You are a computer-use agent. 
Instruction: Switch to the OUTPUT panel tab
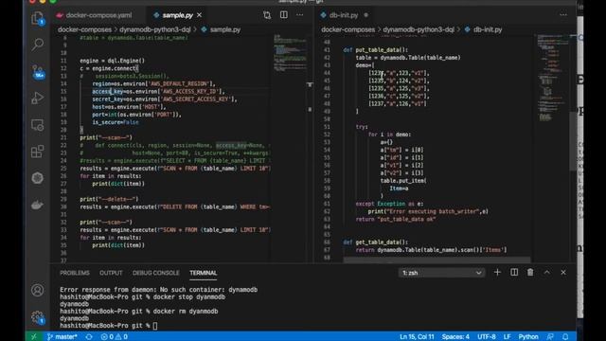tap(111, 273)
